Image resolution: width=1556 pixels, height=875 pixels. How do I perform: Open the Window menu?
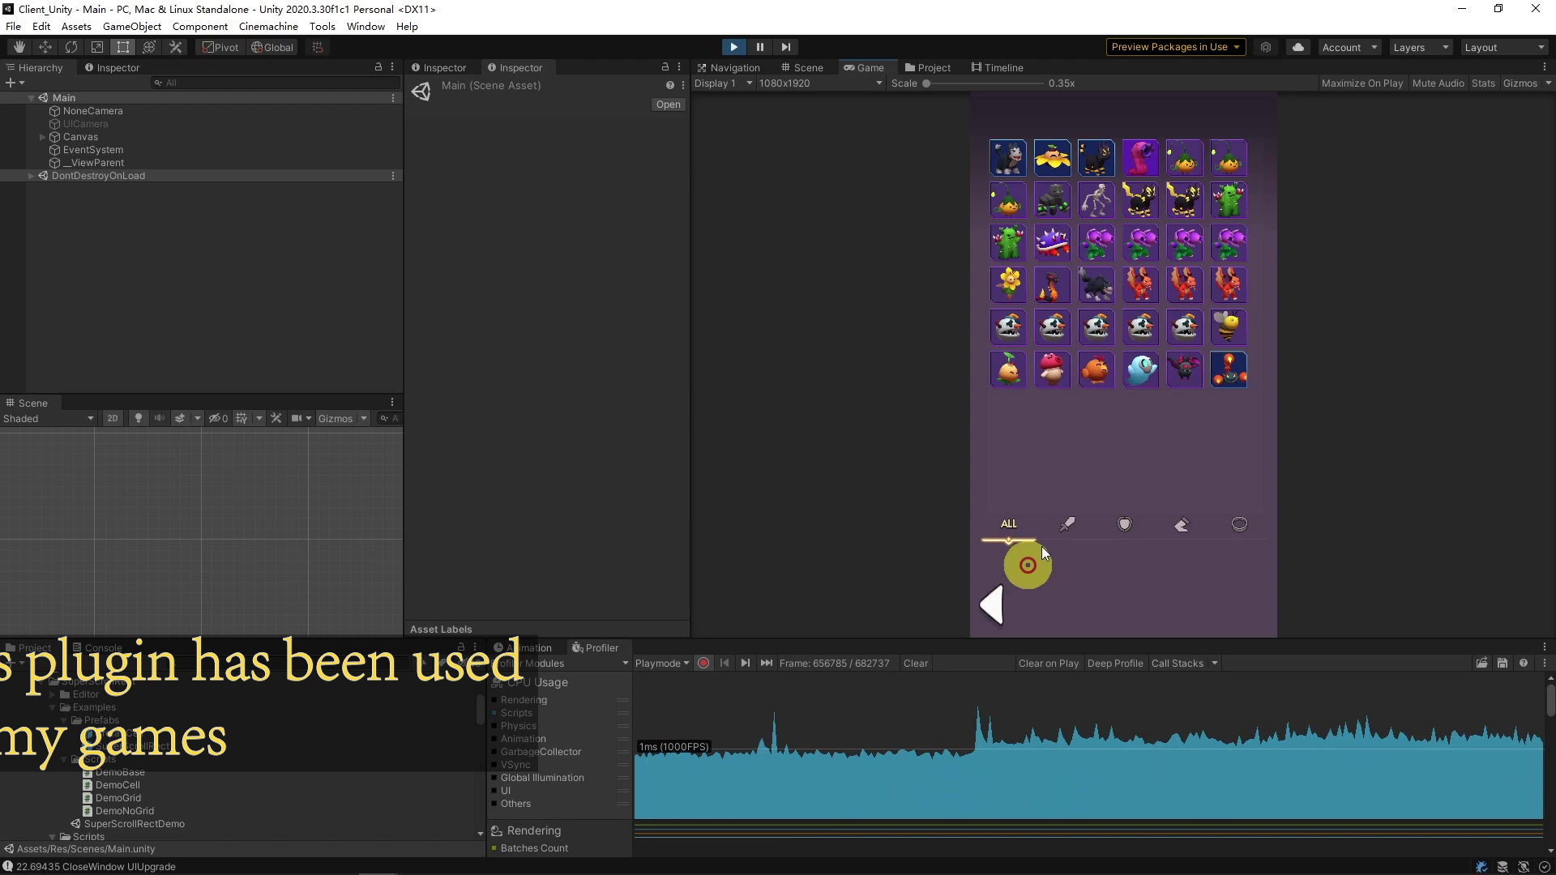pos(365,26)
